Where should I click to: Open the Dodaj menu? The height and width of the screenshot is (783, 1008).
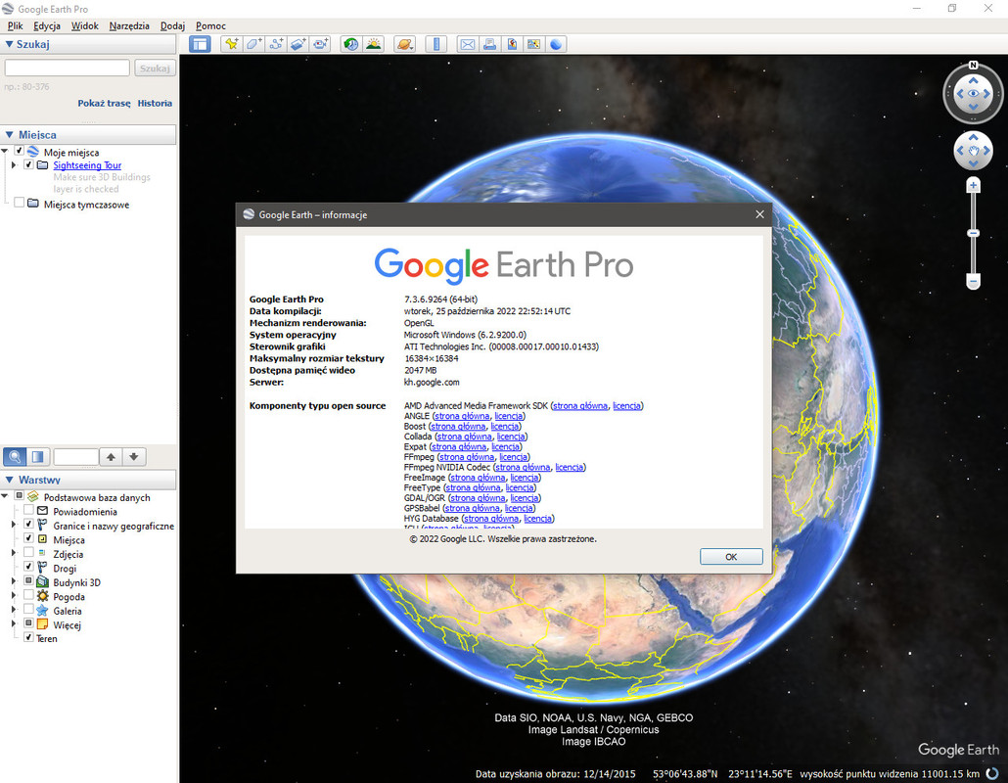click(x=172, y=25)
